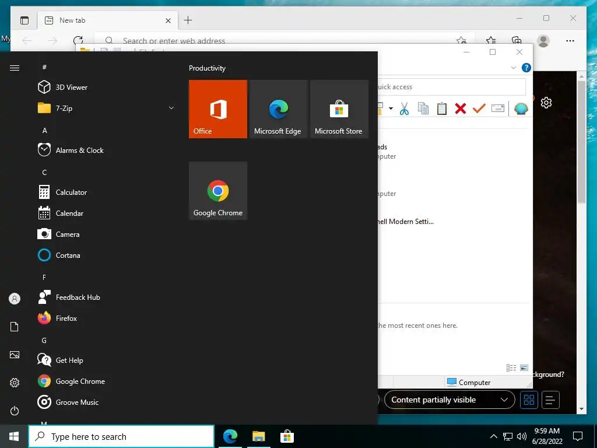Image resolution: width=597 pixels, height=448 pixels.
Task: Click the Microsoft Edge tile
Action: point(278,109)
